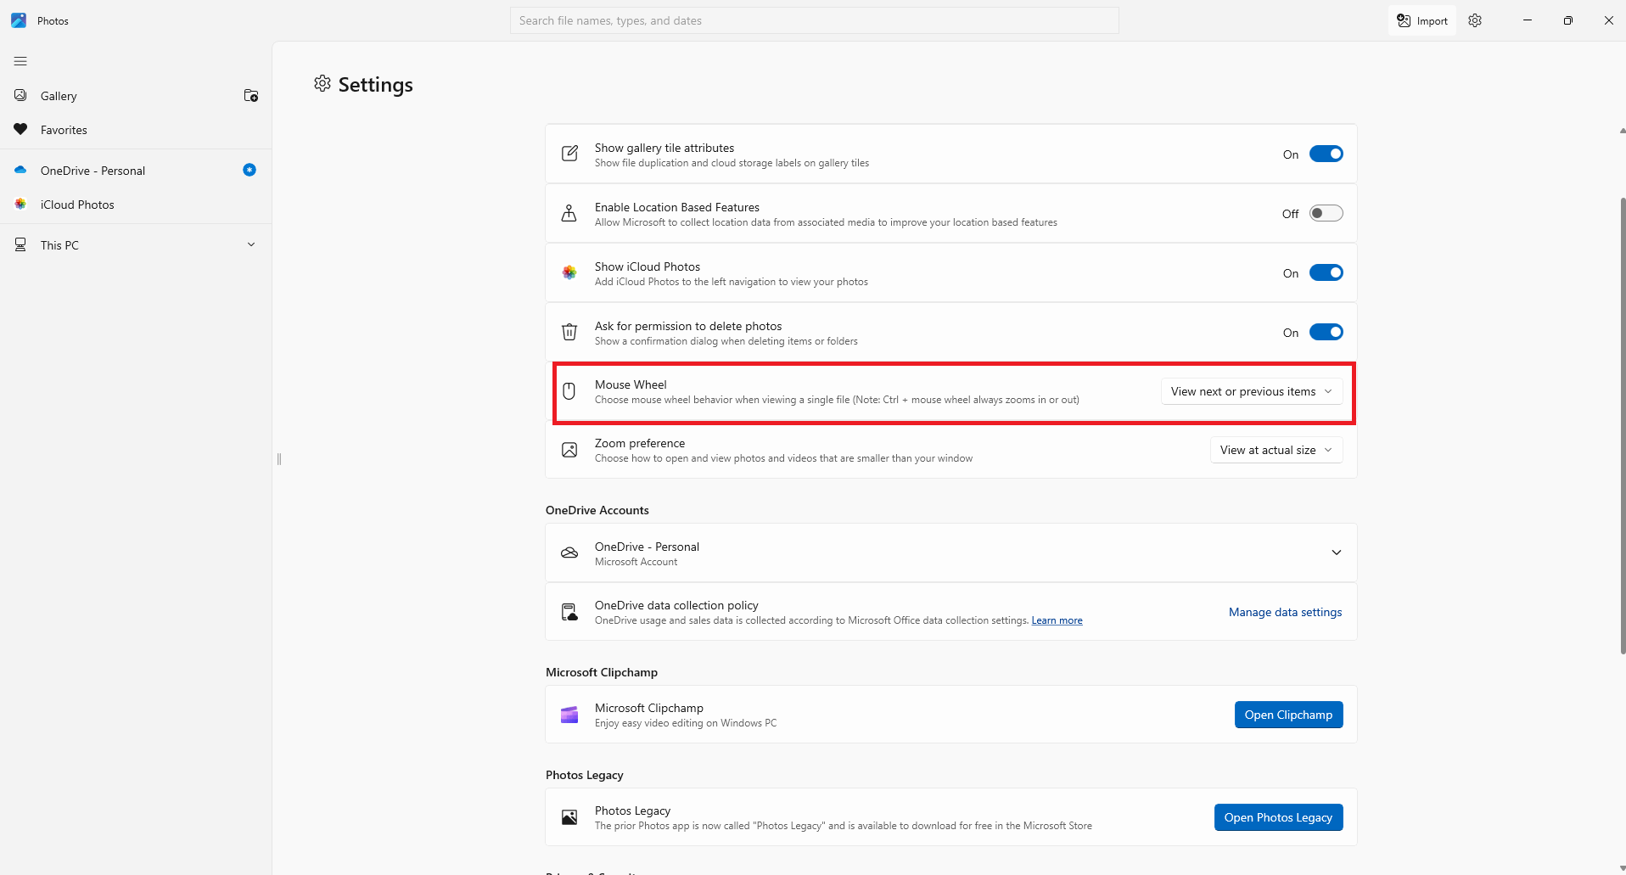Click the vertical scrollbar thumb

coord(1623,425)
